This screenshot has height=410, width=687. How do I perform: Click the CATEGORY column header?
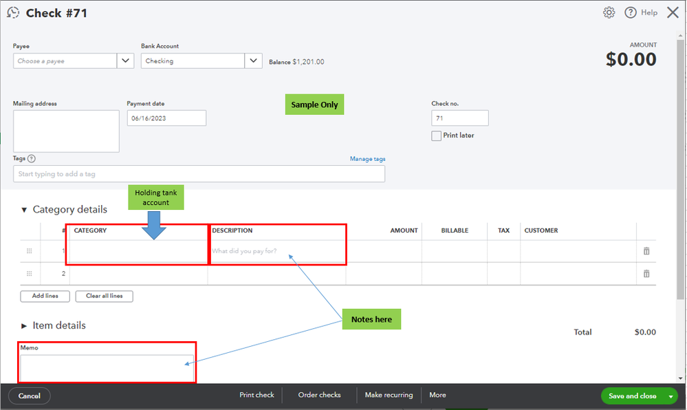(x=90, y=230)
